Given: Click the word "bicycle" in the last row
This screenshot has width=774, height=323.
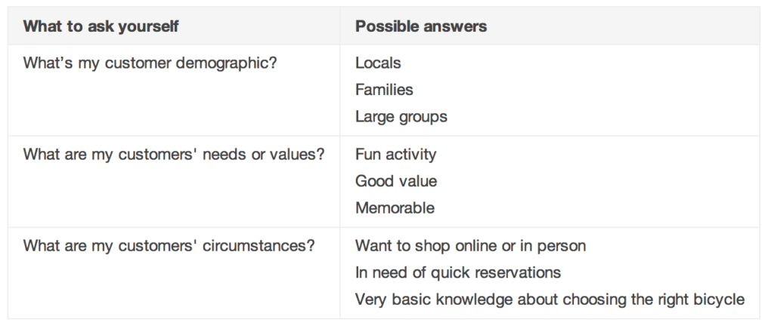Looking at the screenshot, I should 718,300.
